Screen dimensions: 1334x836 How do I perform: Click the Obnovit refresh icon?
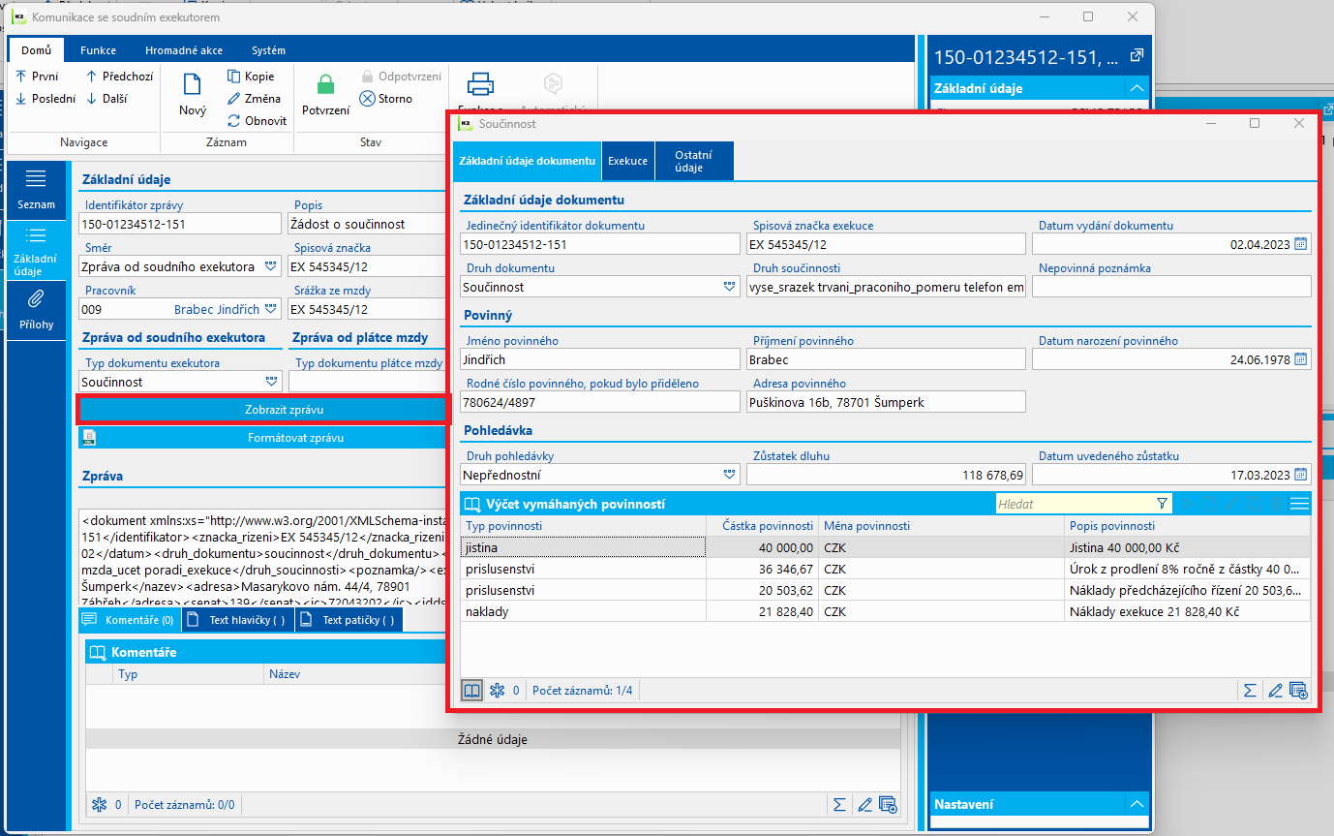pos(234,121)
